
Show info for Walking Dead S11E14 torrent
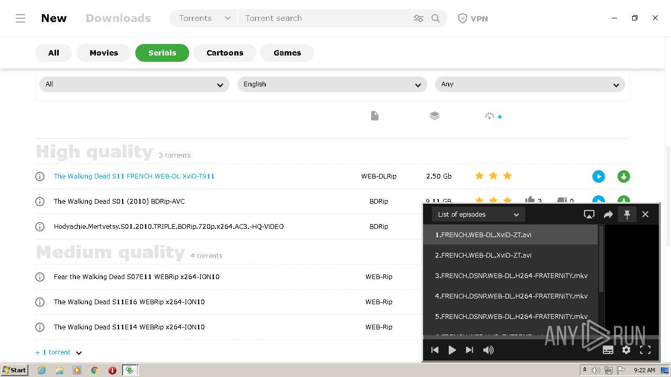[x=40, y=327]
